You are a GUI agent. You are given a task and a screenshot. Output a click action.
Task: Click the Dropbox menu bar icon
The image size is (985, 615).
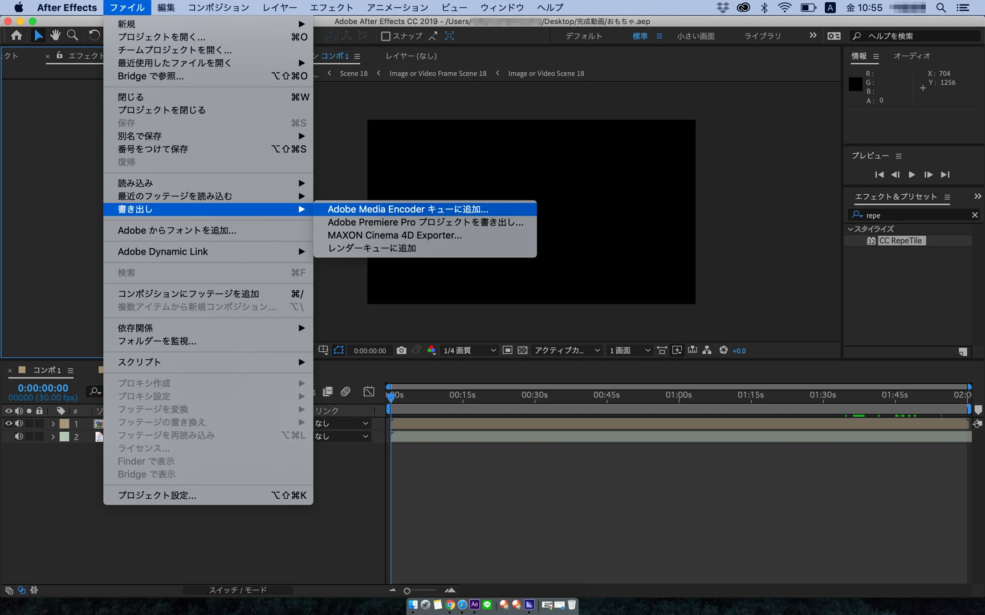click(x=723, y=7)
